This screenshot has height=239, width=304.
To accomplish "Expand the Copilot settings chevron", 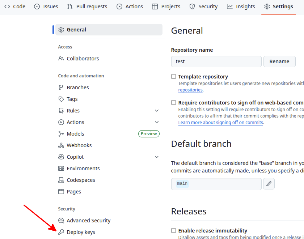I will tap(157, 157).
